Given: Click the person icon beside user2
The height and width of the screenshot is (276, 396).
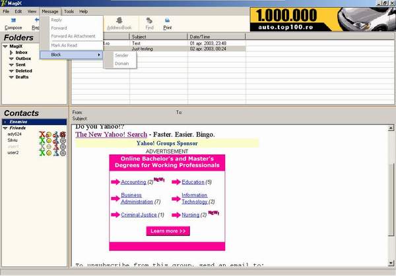Looking at the screenshot, I should pos(56,153).
